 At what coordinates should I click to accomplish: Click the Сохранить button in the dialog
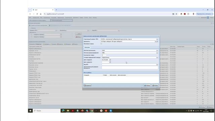click(87, 85)
